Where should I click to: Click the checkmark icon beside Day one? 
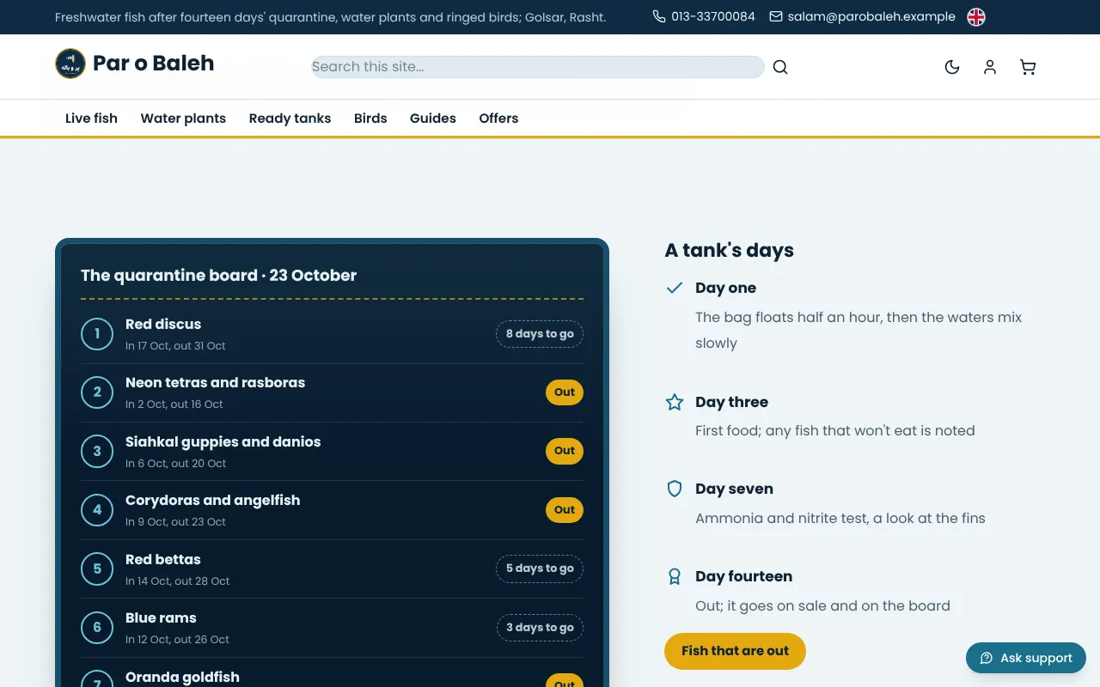pyautogui.click(x=675, y=288)
